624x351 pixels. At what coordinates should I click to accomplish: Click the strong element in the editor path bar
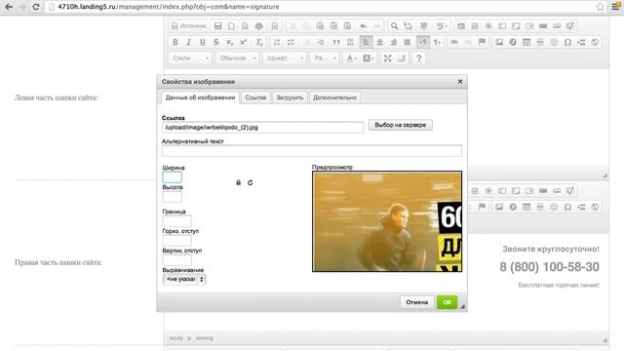click(x=205, y=338)
